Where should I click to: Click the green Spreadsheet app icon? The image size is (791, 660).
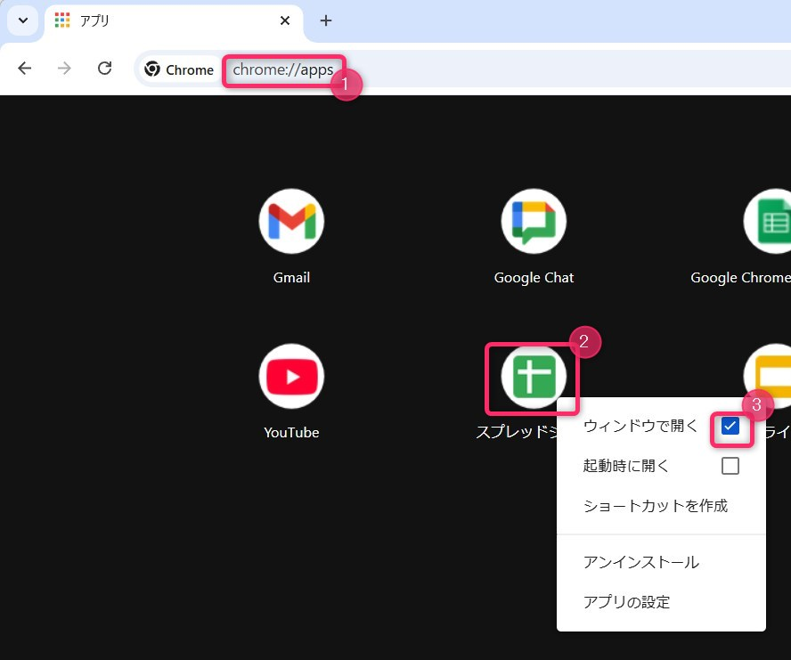[534, 376]
